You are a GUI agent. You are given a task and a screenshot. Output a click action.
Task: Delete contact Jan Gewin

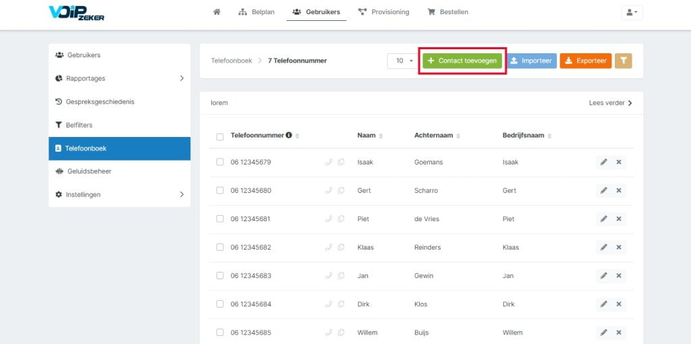(619, 276)
